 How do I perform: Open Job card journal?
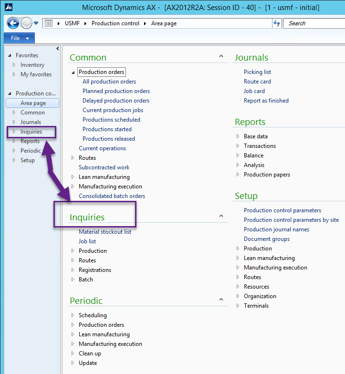point(254,91)
